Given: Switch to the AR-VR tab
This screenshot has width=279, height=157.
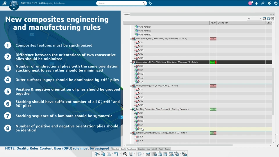Looking at the screenshot, I should tap(155, 149).
